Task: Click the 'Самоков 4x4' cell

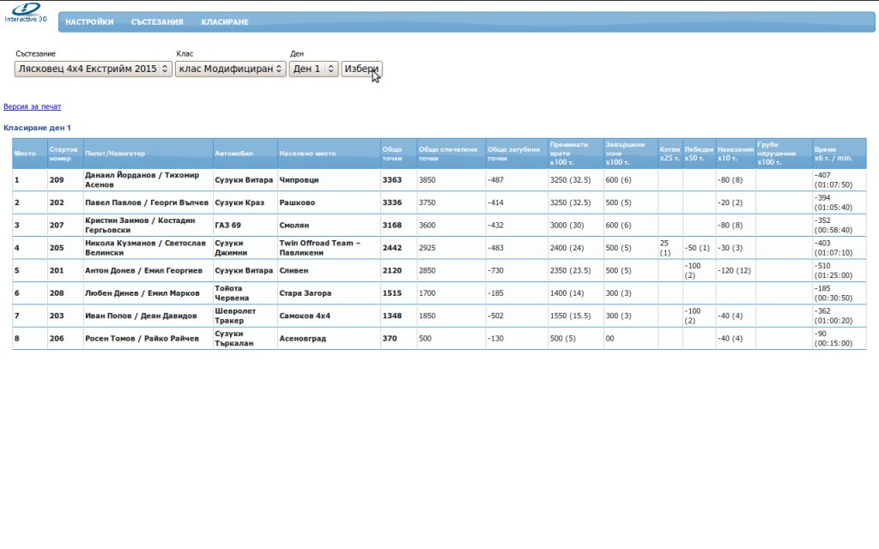Action: (329, 316)
